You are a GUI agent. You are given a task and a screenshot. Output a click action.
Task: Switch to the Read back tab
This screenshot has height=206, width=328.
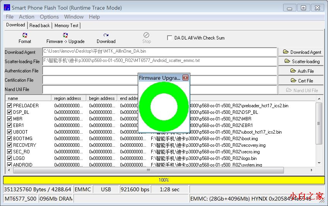pyautogui.click(x=39, y=26)
